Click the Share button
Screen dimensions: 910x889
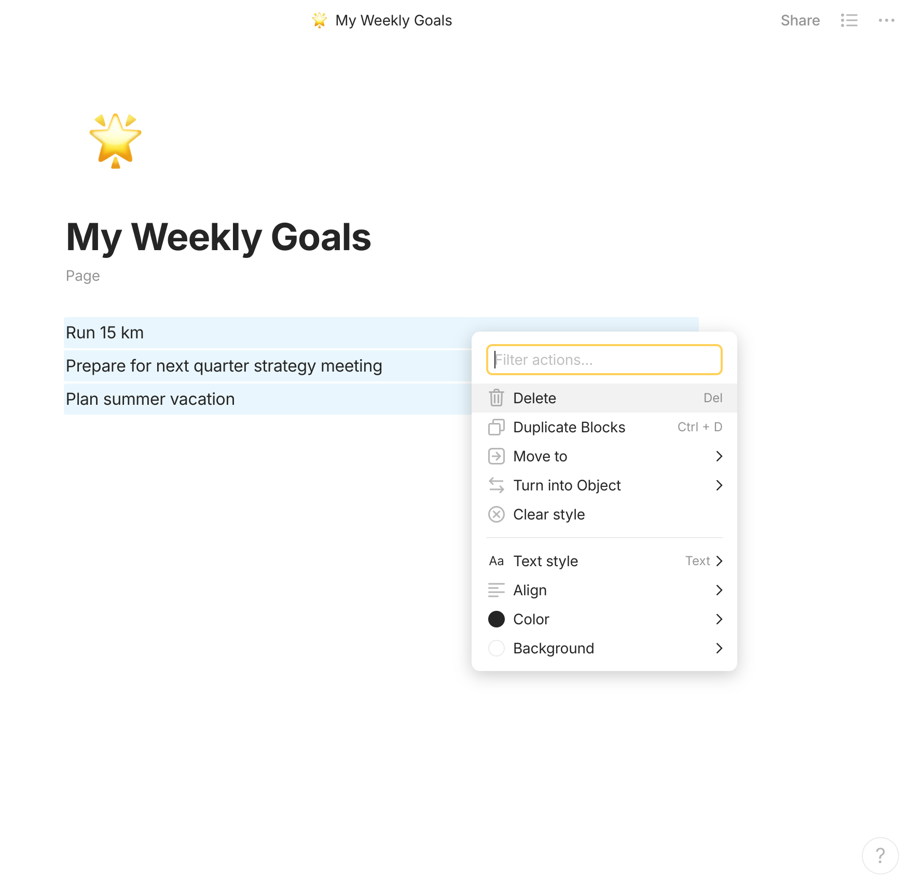pyautogui.click(x=800, y=20)
